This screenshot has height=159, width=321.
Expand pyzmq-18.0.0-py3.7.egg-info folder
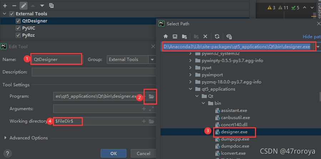191,82
